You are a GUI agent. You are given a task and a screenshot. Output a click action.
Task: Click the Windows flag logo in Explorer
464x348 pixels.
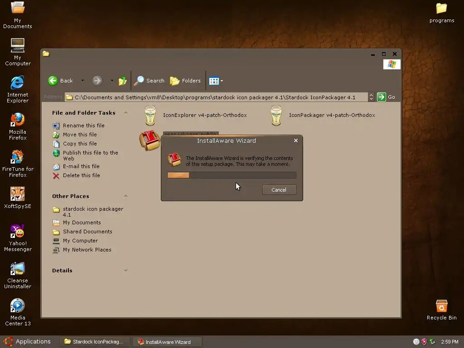(392, 64)
